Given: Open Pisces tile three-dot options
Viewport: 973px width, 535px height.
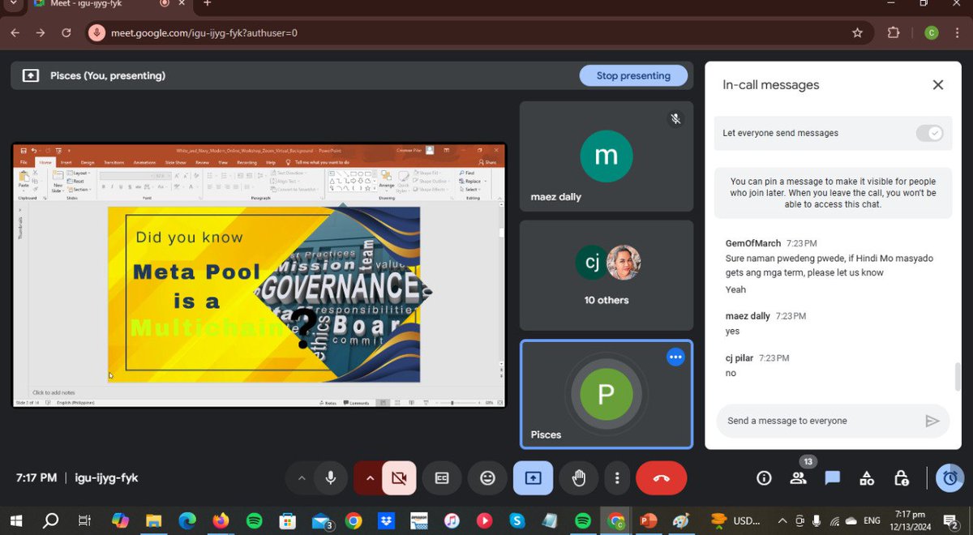Looking at the screenshot, I should point(675,357).
